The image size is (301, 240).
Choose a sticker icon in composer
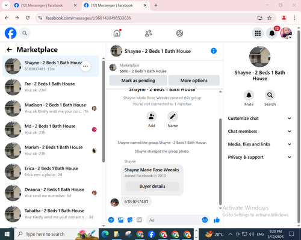(x=130, y=220)
